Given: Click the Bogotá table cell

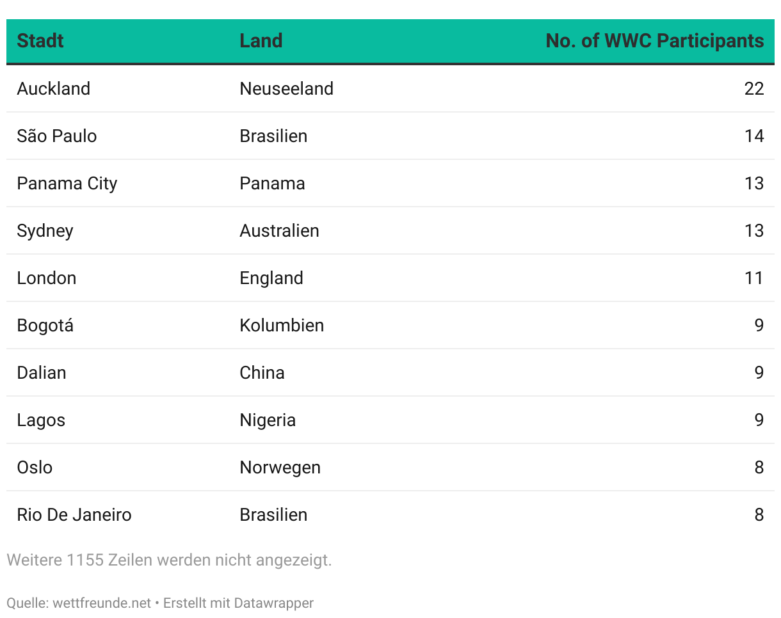Looking at the screenshot, I should tap(45, 326).
